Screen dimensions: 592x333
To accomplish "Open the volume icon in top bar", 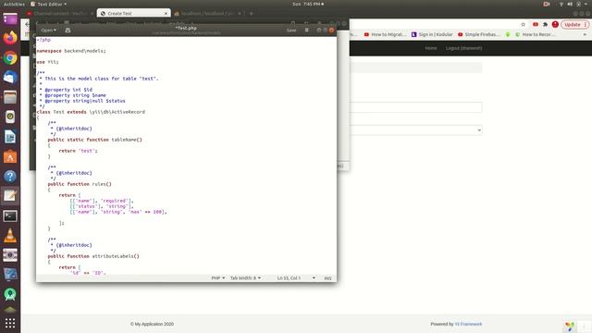I will click(570, 4).
